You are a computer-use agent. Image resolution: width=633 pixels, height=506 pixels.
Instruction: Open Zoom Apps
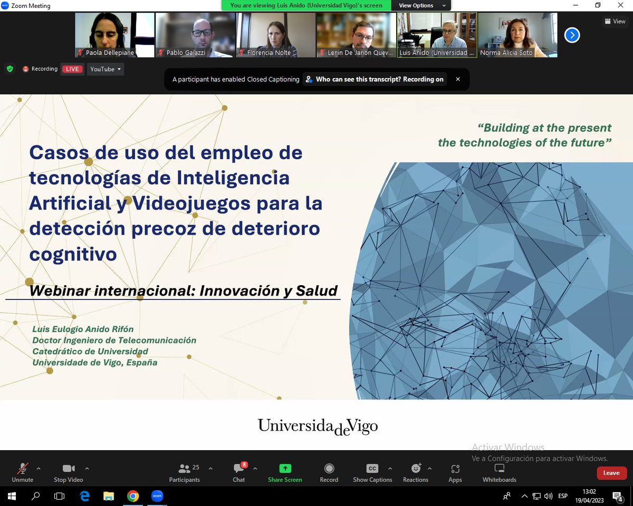click(x=455, y=472)
